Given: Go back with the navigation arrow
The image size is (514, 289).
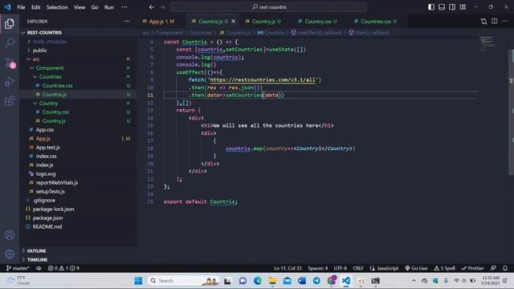Looking at the screenshot, I should (x=152, y=7).
